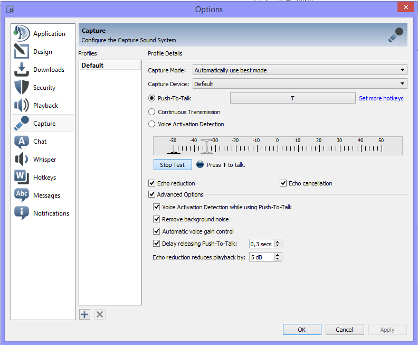Open the Whisper settings icon
Image resolution: width=418 pixels, height=345 pixels.
(22, 160)
